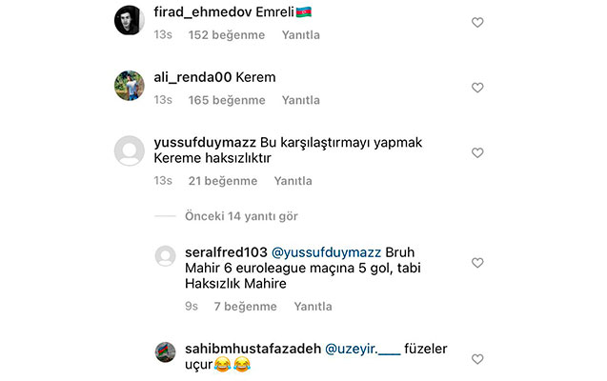Like ali_renda00's Kerem comment heart

(x=477, y=88)
